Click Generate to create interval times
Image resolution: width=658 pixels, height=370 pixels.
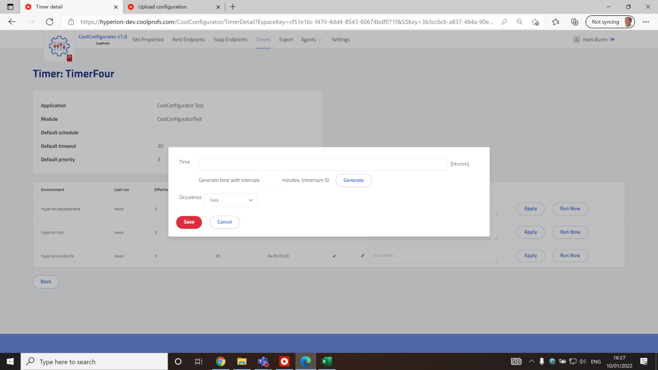coord(353,180)
